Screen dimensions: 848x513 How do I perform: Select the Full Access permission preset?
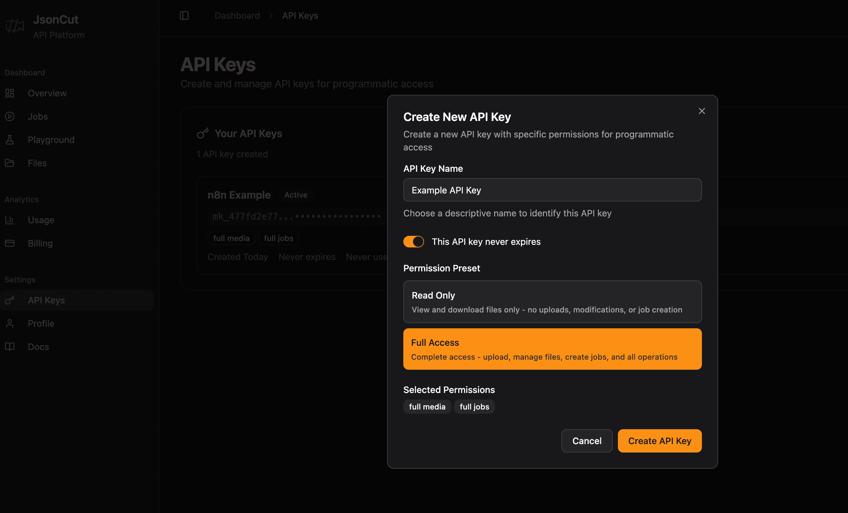[552, 349]
